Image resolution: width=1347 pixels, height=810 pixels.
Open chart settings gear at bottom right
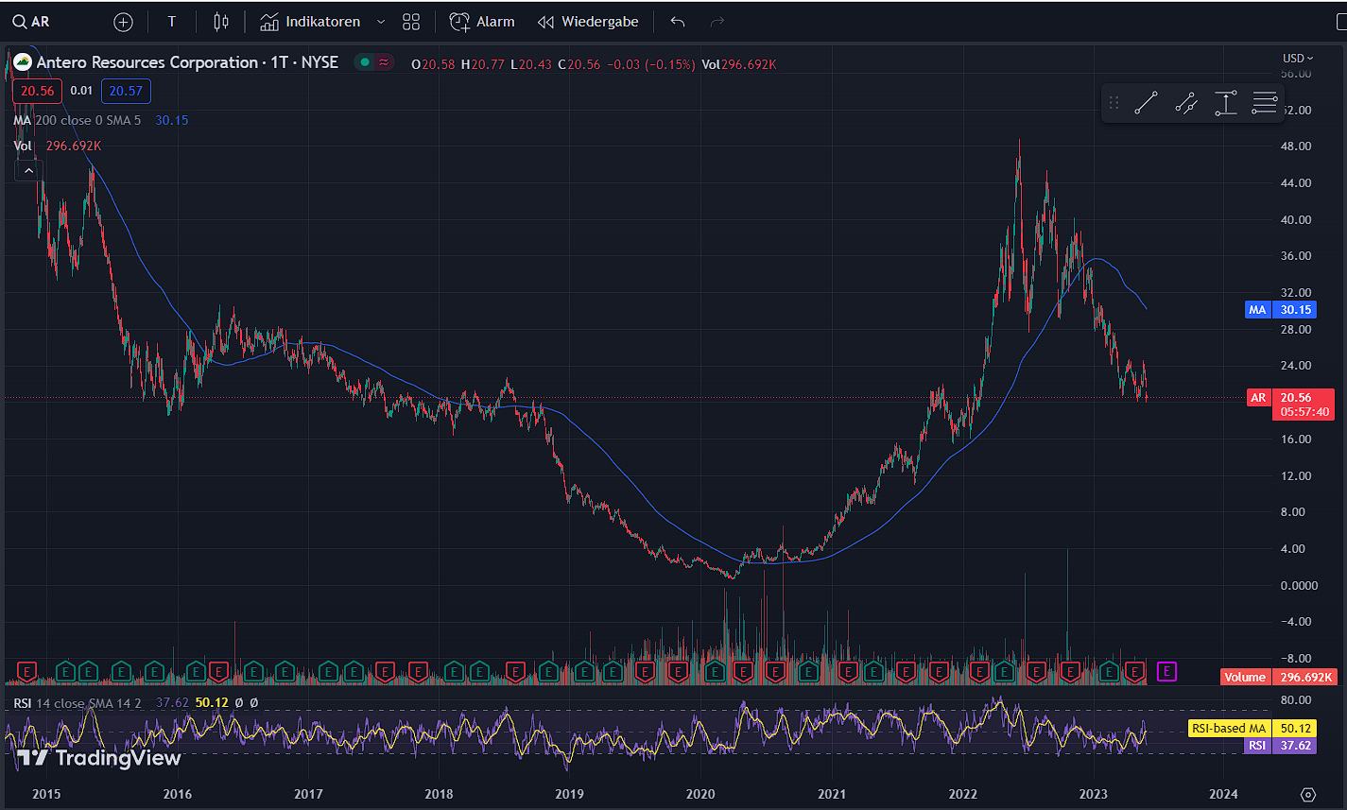coord(1308,794)
